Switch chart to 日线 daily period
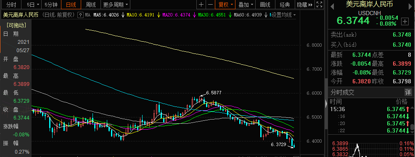 coord(71,5)
